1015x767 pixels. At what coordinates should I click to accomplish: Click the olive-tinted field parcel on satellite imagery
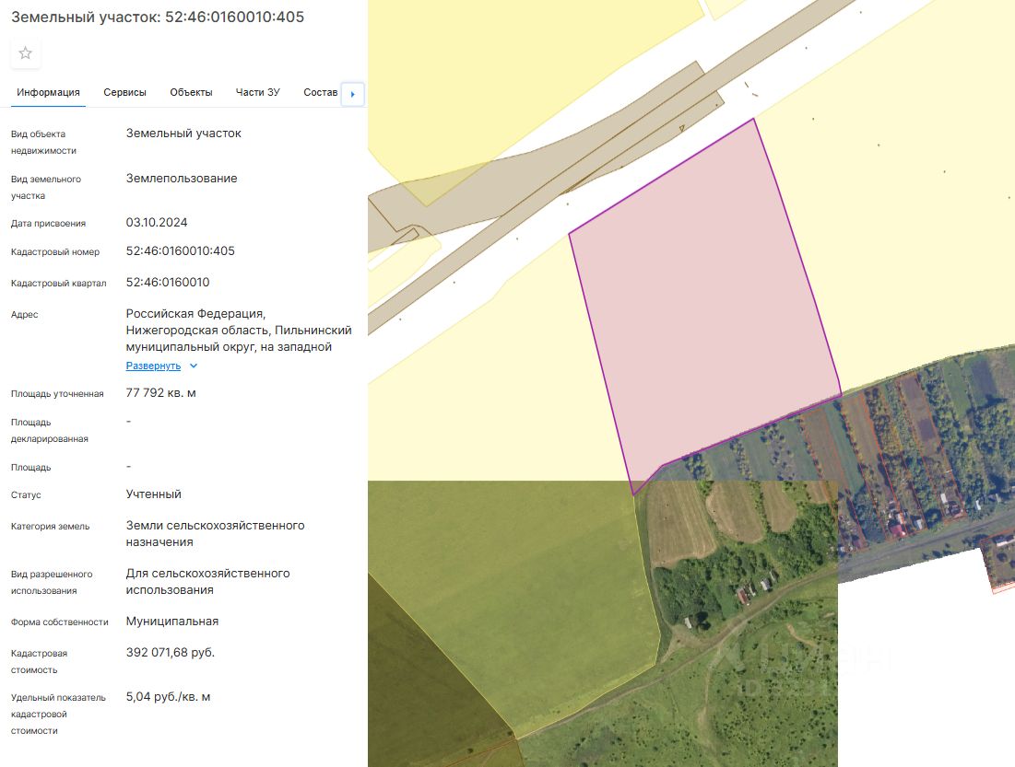(x=518, y=582)
